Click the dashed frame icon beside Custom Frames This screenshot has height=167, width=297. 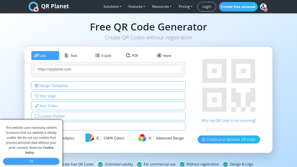(x=37, y=116)
